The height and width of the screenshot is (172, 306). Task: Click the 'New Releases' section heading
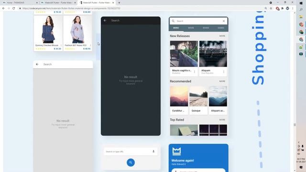[x=180, y=36]
